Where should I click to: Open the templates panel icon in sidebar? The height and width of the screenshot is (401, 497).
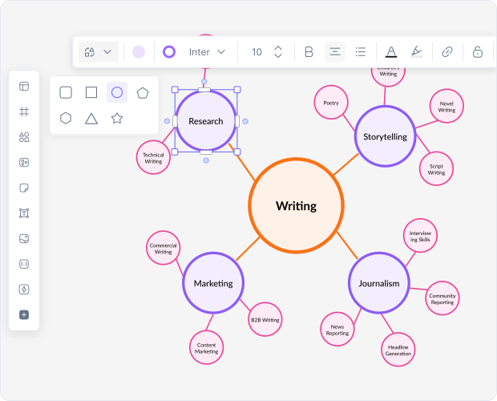pos(24,87)
